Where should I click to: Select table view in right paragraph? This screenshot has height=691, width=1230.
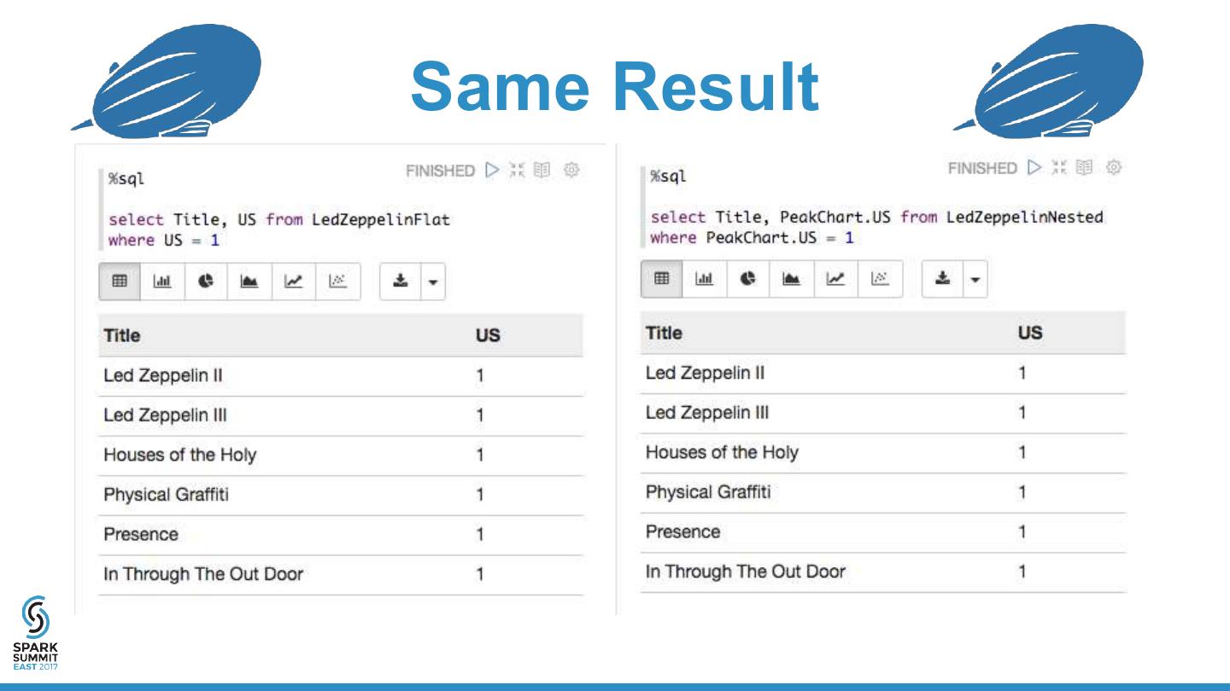point(662,279)
